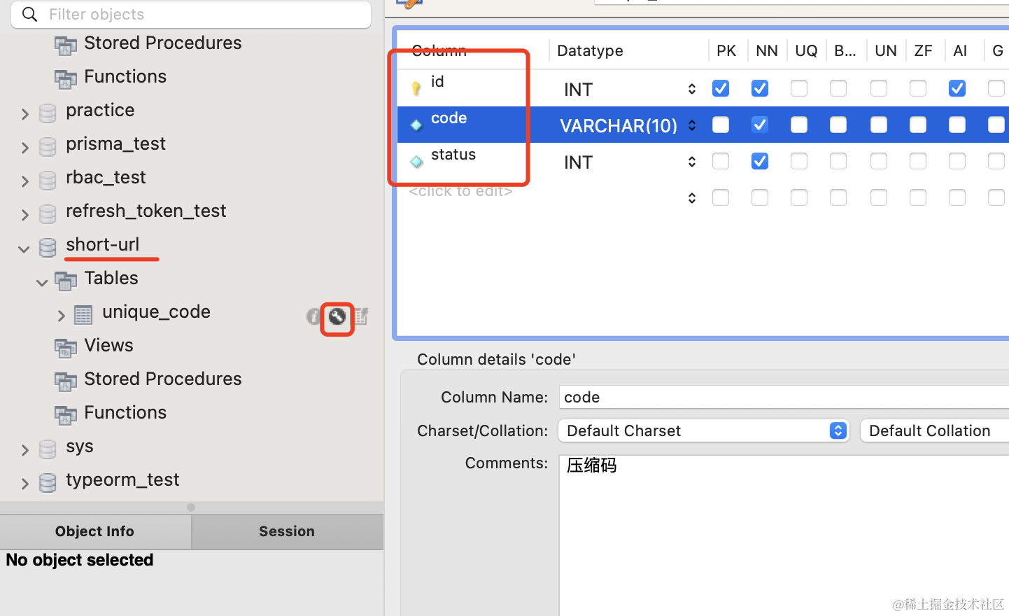Click the yellow key icon for id column
Viewport: 1009px width, 616px height.
coord(416,88)
